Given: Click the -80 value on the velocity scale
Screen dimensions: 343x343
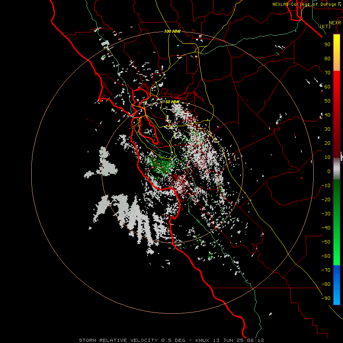Looking at the screenshot, I should (x=326, y=284).
